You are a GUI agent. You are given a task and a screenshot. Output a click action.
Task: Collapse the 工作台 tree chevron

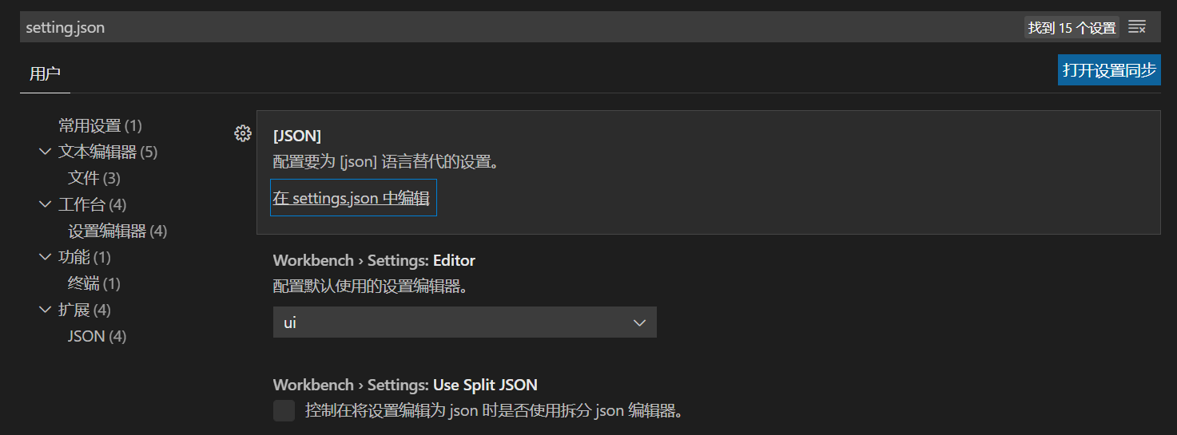pyautogui.click(x=45, y=204)
